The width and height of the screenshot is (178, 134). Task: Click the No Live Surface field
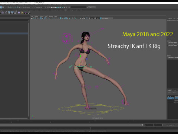26,7
